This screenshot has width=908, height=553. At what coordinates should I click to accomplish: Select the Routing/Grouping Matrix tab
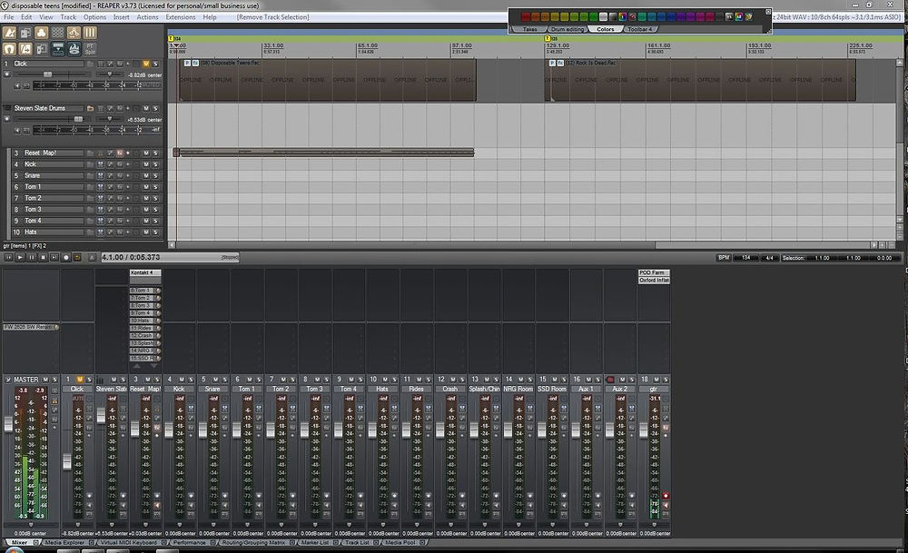pos(254,543)
